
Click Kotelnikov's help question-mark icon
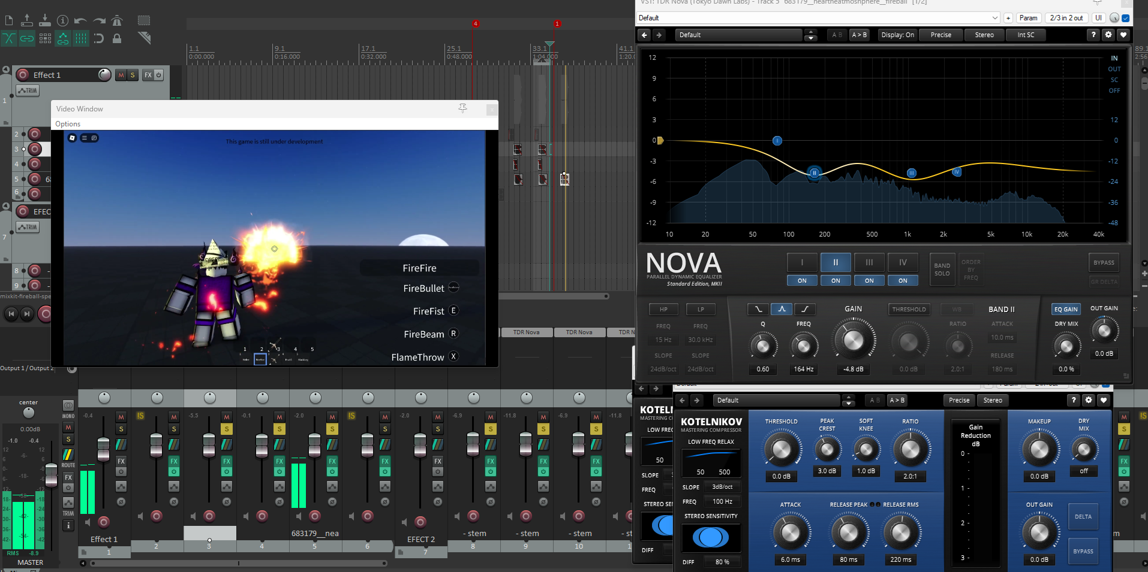[x=1074, y=400]
